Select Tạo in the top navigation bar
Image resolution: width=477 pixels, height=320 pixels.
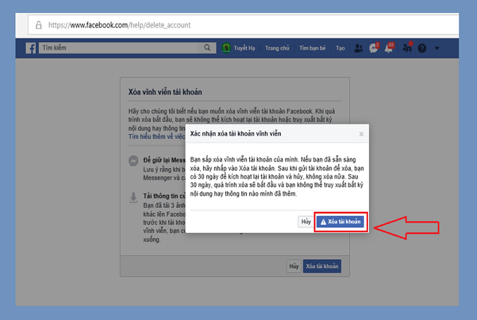(340, 48)
